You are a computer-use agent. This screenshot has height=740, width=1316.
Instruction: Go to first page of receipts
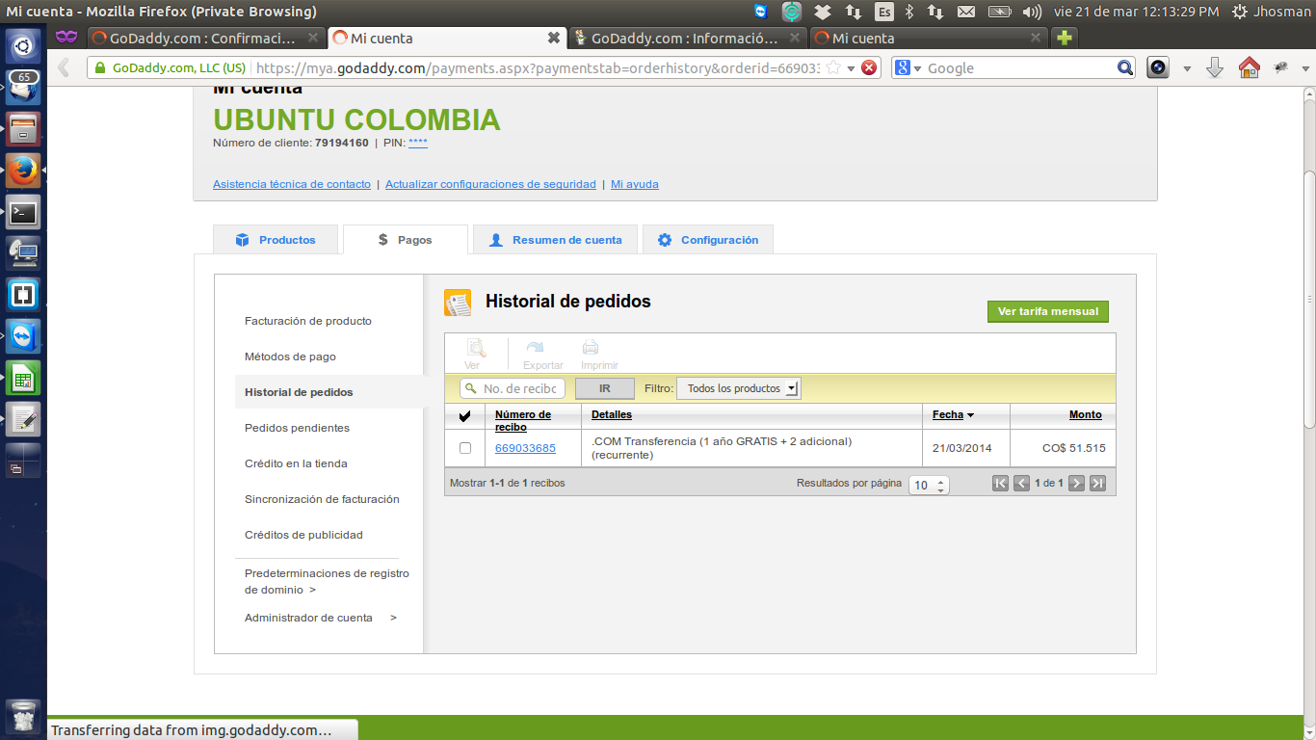point(1001,484)
